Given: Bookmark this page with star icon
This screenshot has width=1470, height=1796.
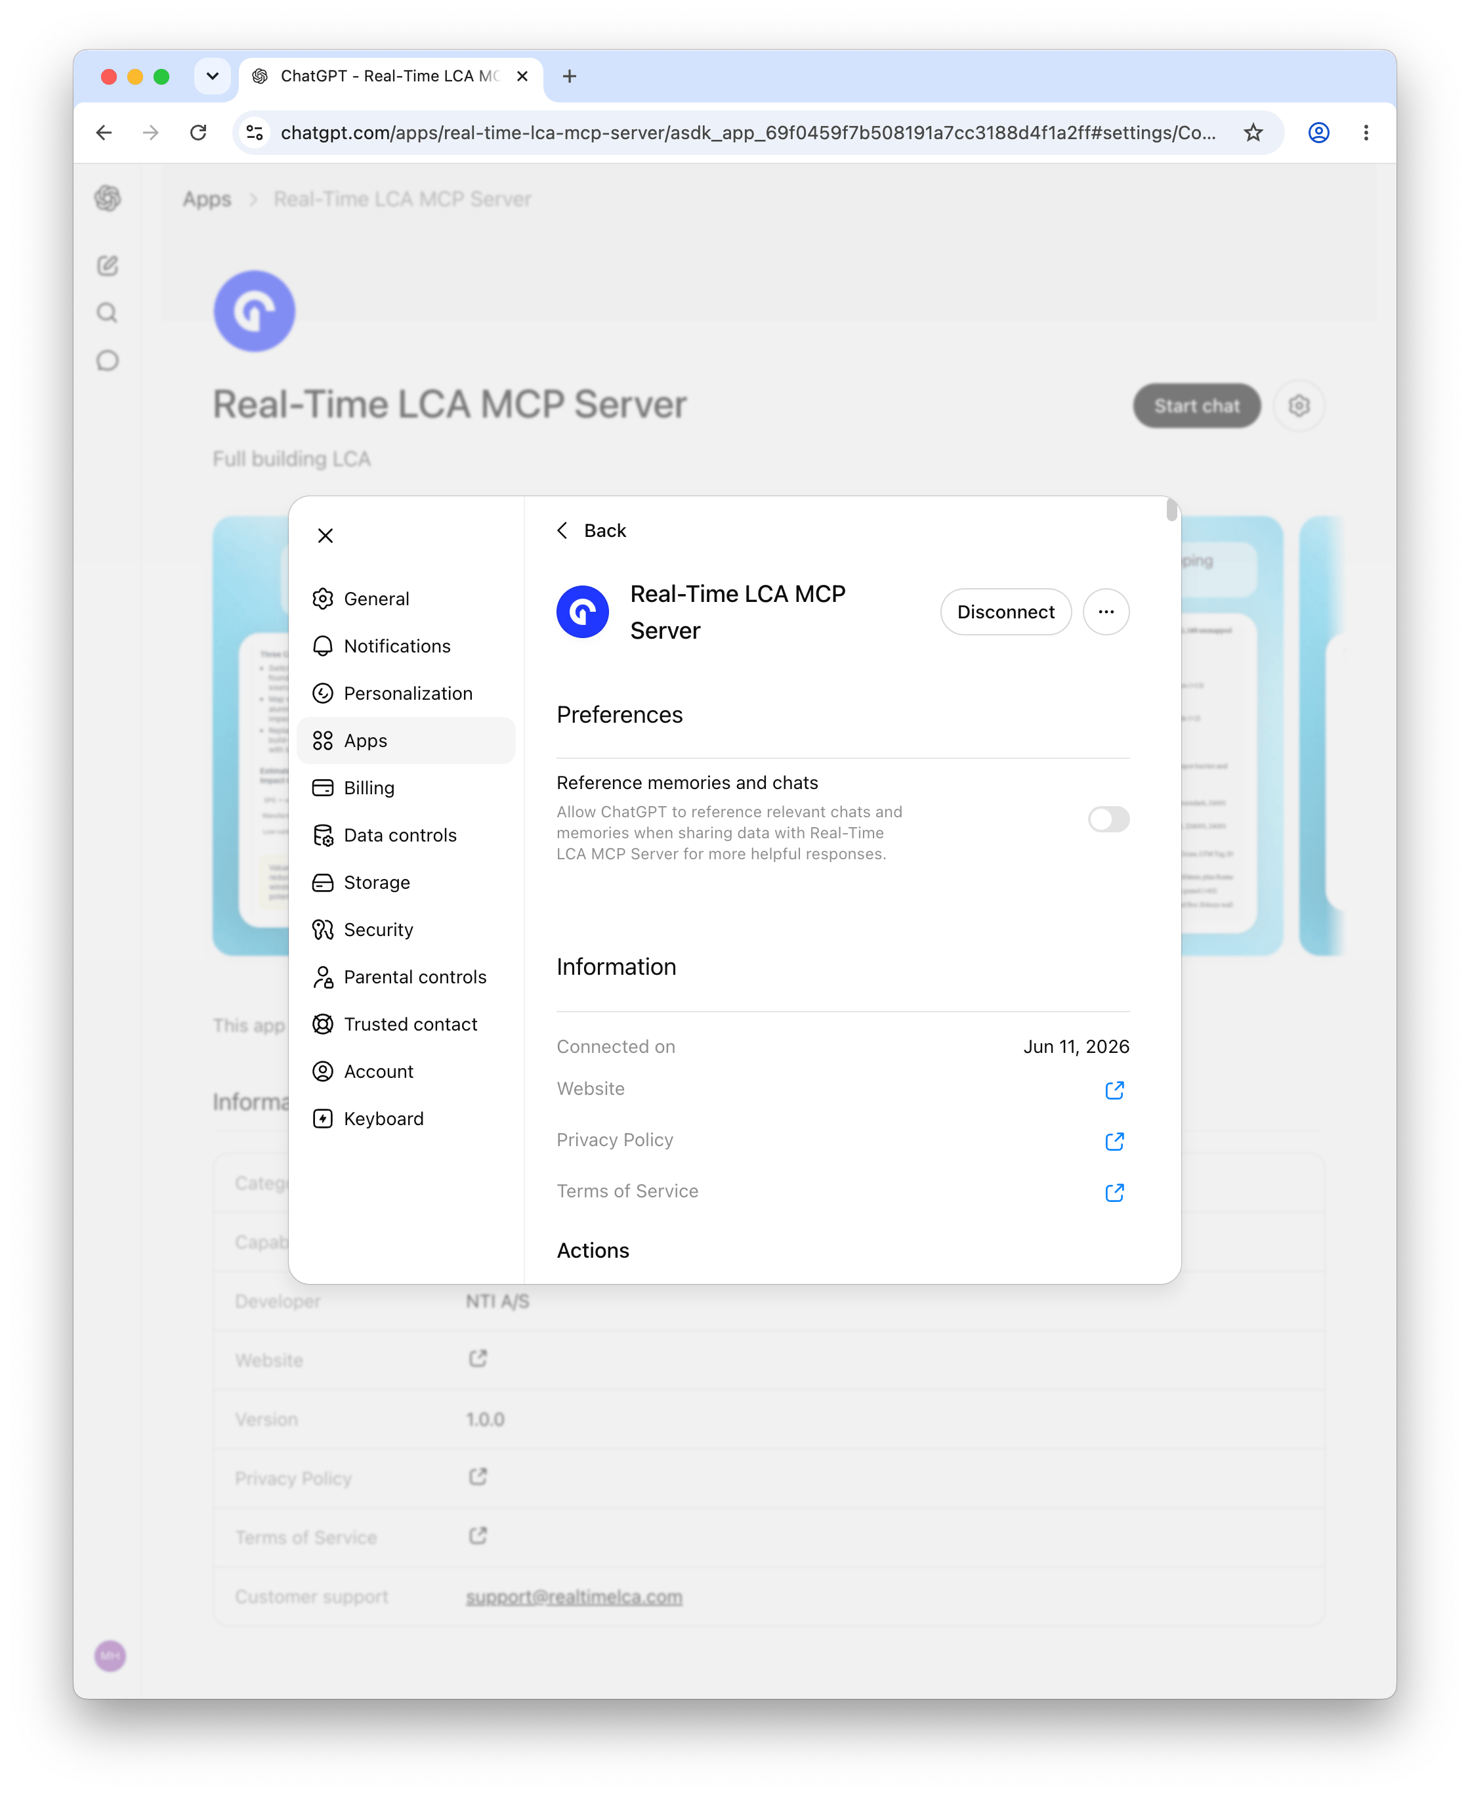Looking at the screenshot, I should point(1253,133).
